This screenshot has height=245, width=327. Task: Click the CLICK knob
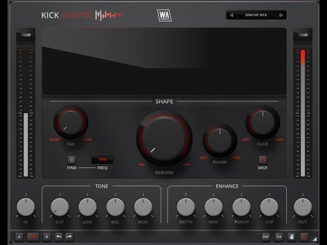point(263,122)
